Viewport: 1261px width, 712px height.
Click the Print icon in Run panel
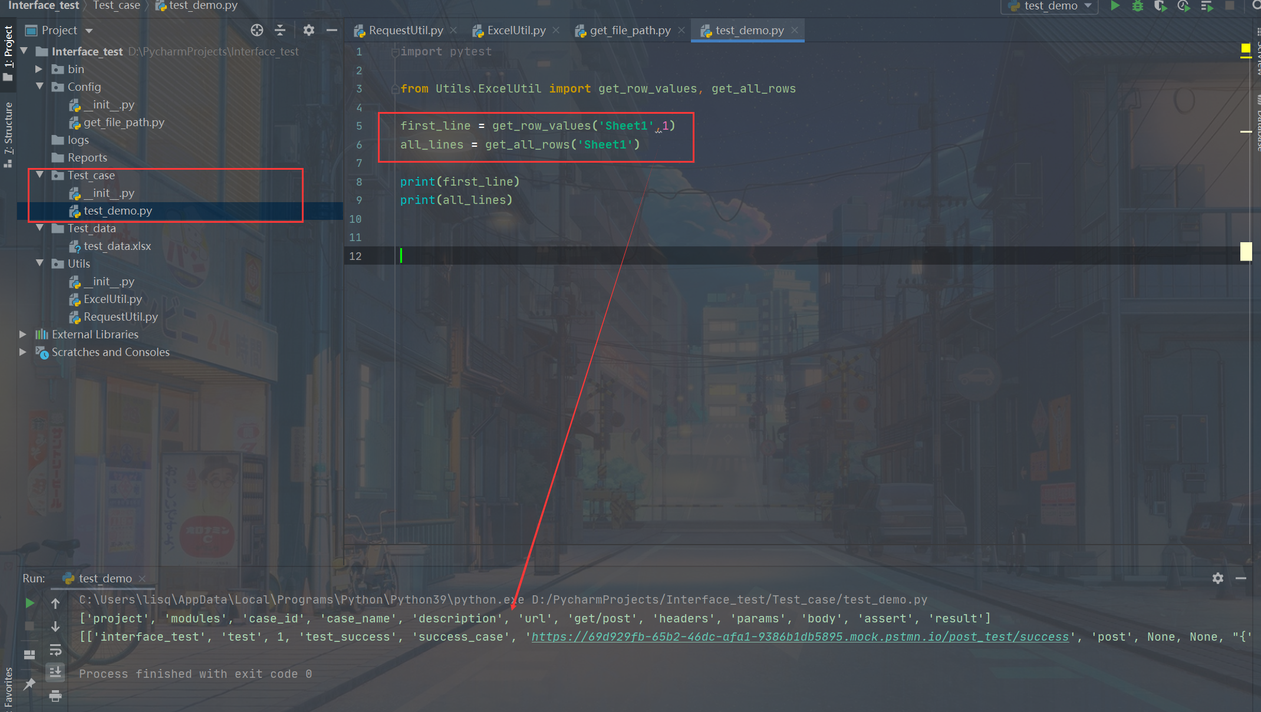coord(55,696)
